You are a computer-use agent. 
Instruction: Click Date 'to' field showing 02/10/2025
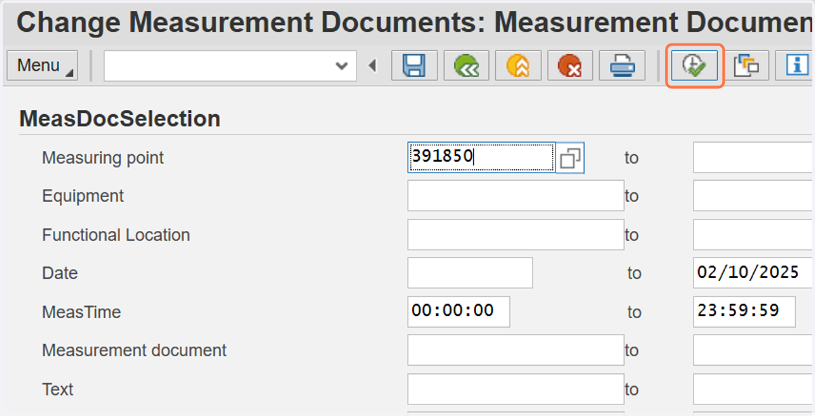[753, 273]
